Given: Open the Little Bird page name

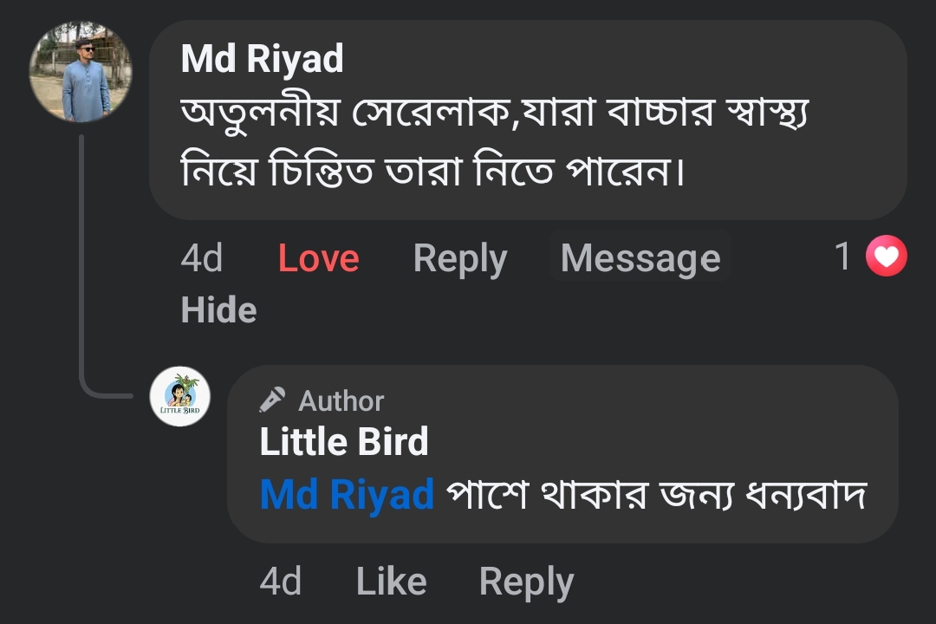Looking at the screenshot, I should (344, 442).
